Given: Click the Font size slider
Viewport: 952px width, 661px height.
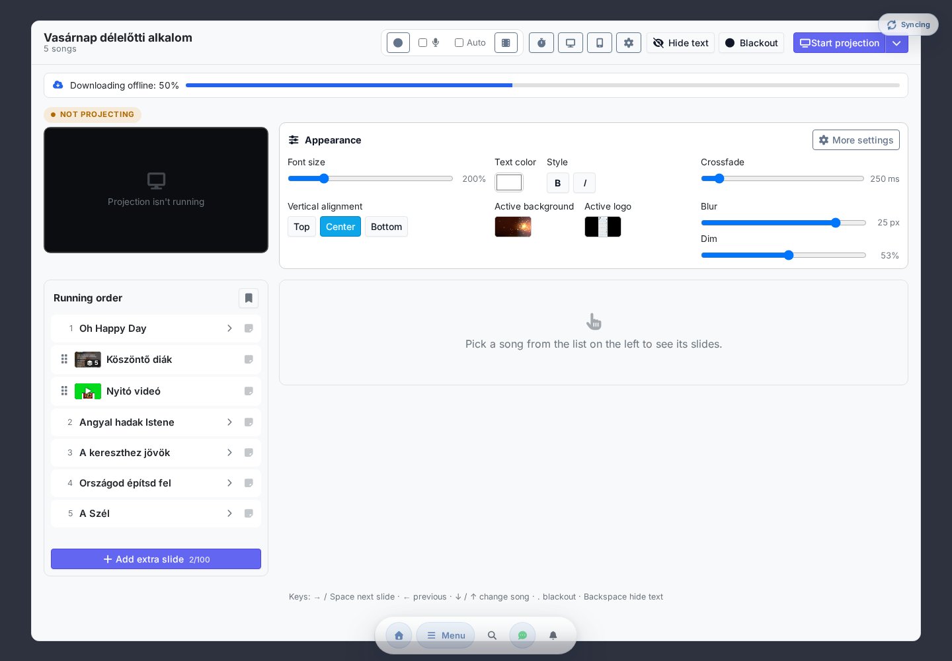Looking at the screenshot, I should tap(370, 178).
